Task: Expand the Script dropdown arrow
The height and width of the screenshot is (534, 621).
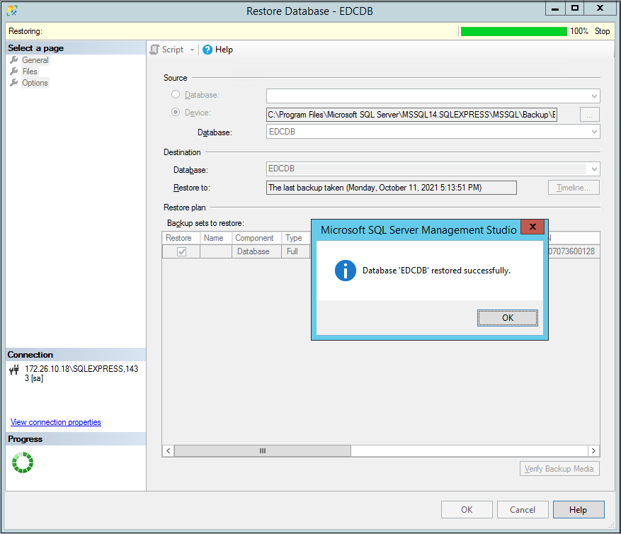Action: click(192, 50)
